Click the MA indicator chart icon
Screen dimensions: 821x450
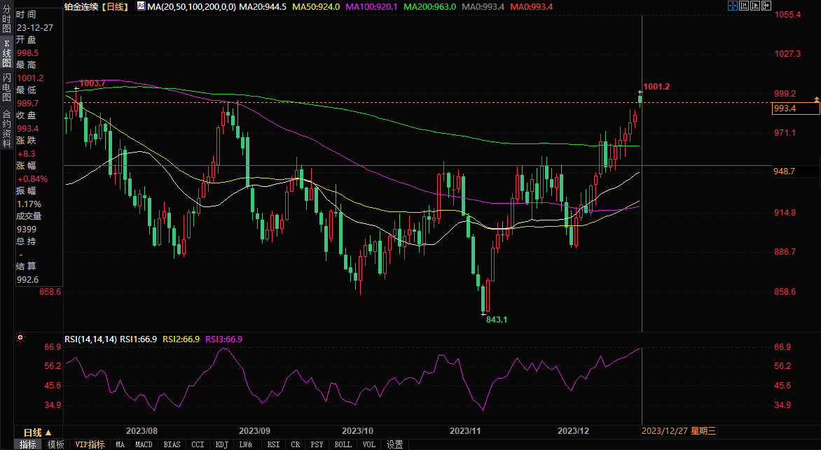point(141,6)
